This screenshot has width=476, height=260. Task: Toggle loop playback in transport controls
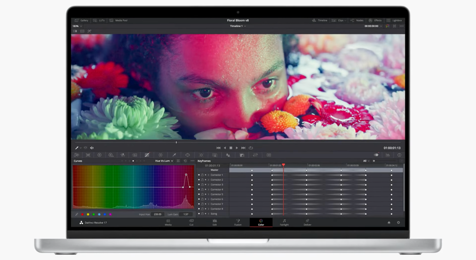click(251, 148)
